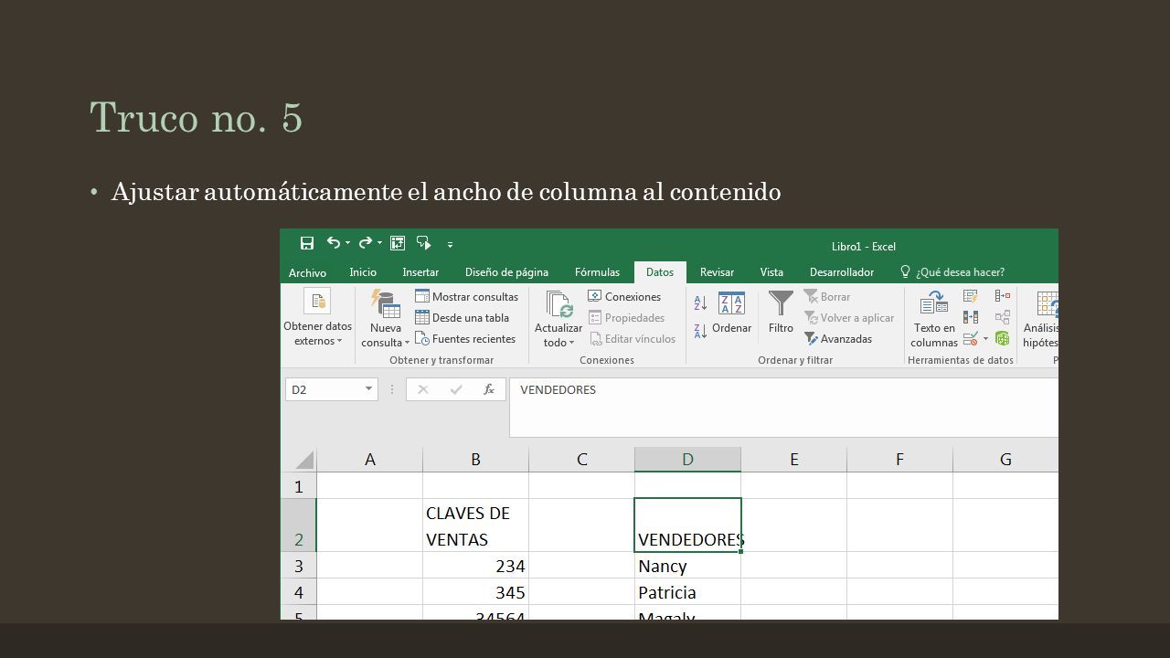
Task: Open the Vista tab
Action: pos(771,272)
